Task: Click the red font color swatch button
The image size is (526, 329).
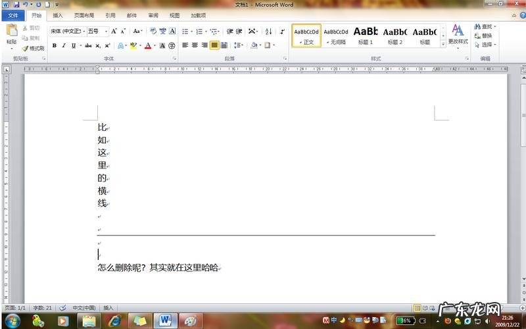Action: pos(147,45)
